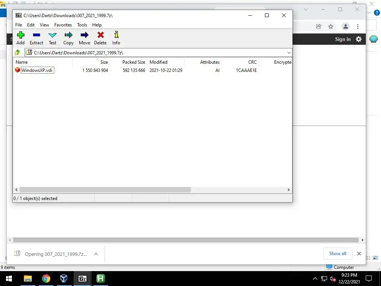Show hidden system tray icons
The image size is (381, 286).
coord(315,279)
